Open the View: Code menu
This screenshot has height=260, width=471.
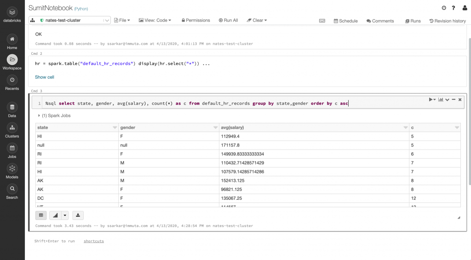(x=155, y=20)
